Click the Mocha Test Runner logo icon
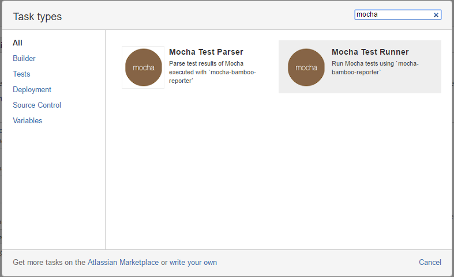 tap(306, 67)
